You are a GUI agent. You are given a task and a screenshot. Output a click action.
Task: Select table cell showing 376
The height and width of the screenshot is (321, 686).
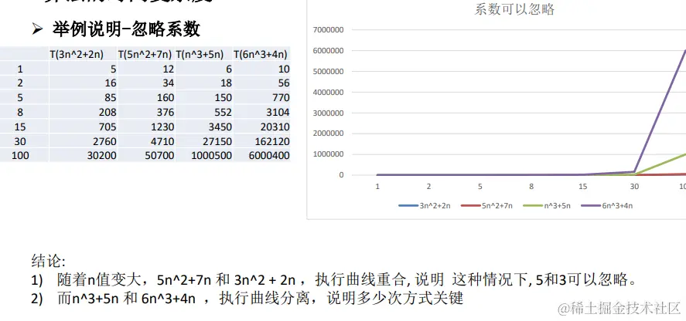pyautogui.click(x=166, y=112)
